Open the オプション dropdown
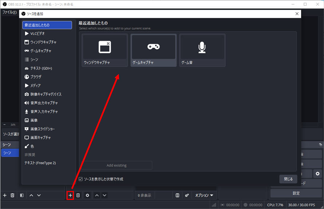Screen dimensions: 324x209 [x=204, y=196]
